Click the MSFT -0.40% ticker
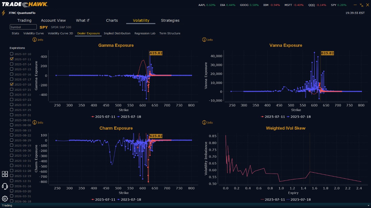 tap(294, 5)
